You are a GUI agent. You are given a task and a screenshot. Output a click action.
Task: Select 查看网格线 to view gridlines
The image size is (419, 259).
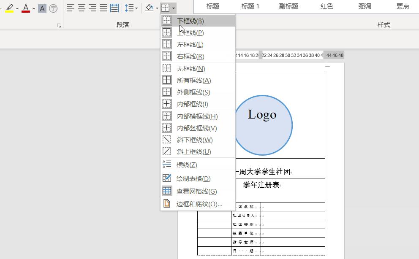click(196, 191)
